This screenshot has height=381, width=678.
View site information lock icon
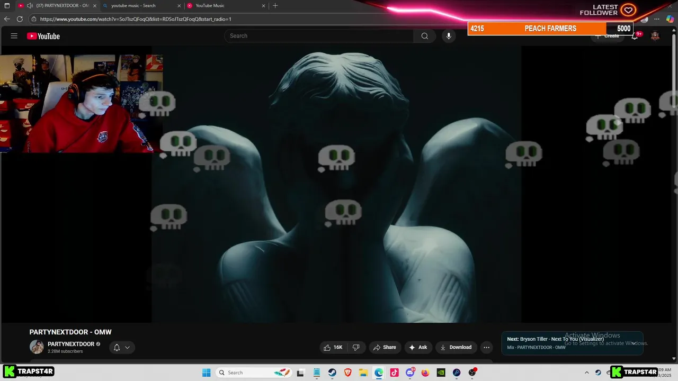click(34, 19)
